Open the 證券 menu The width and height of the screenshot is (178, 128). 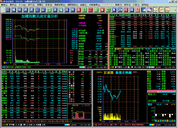click(x=13, y=5)
